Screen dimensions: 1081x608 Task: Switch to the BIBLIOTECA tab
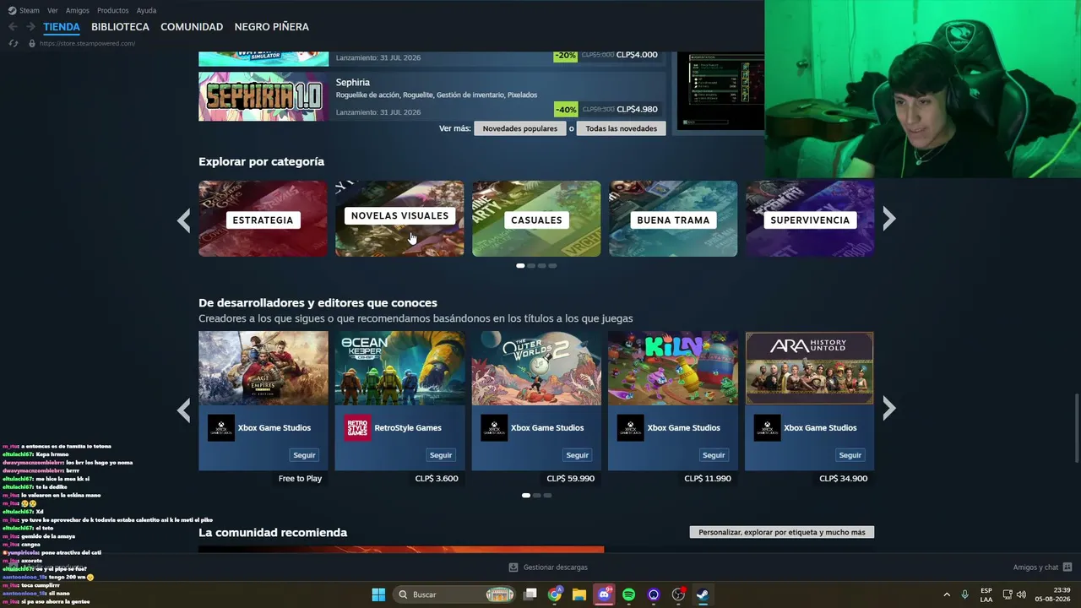click(x=120, y=27)
